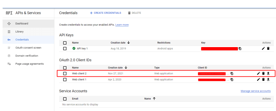Tick the API key 1 checkbox
Screen dimensions: 276x111
65,49
